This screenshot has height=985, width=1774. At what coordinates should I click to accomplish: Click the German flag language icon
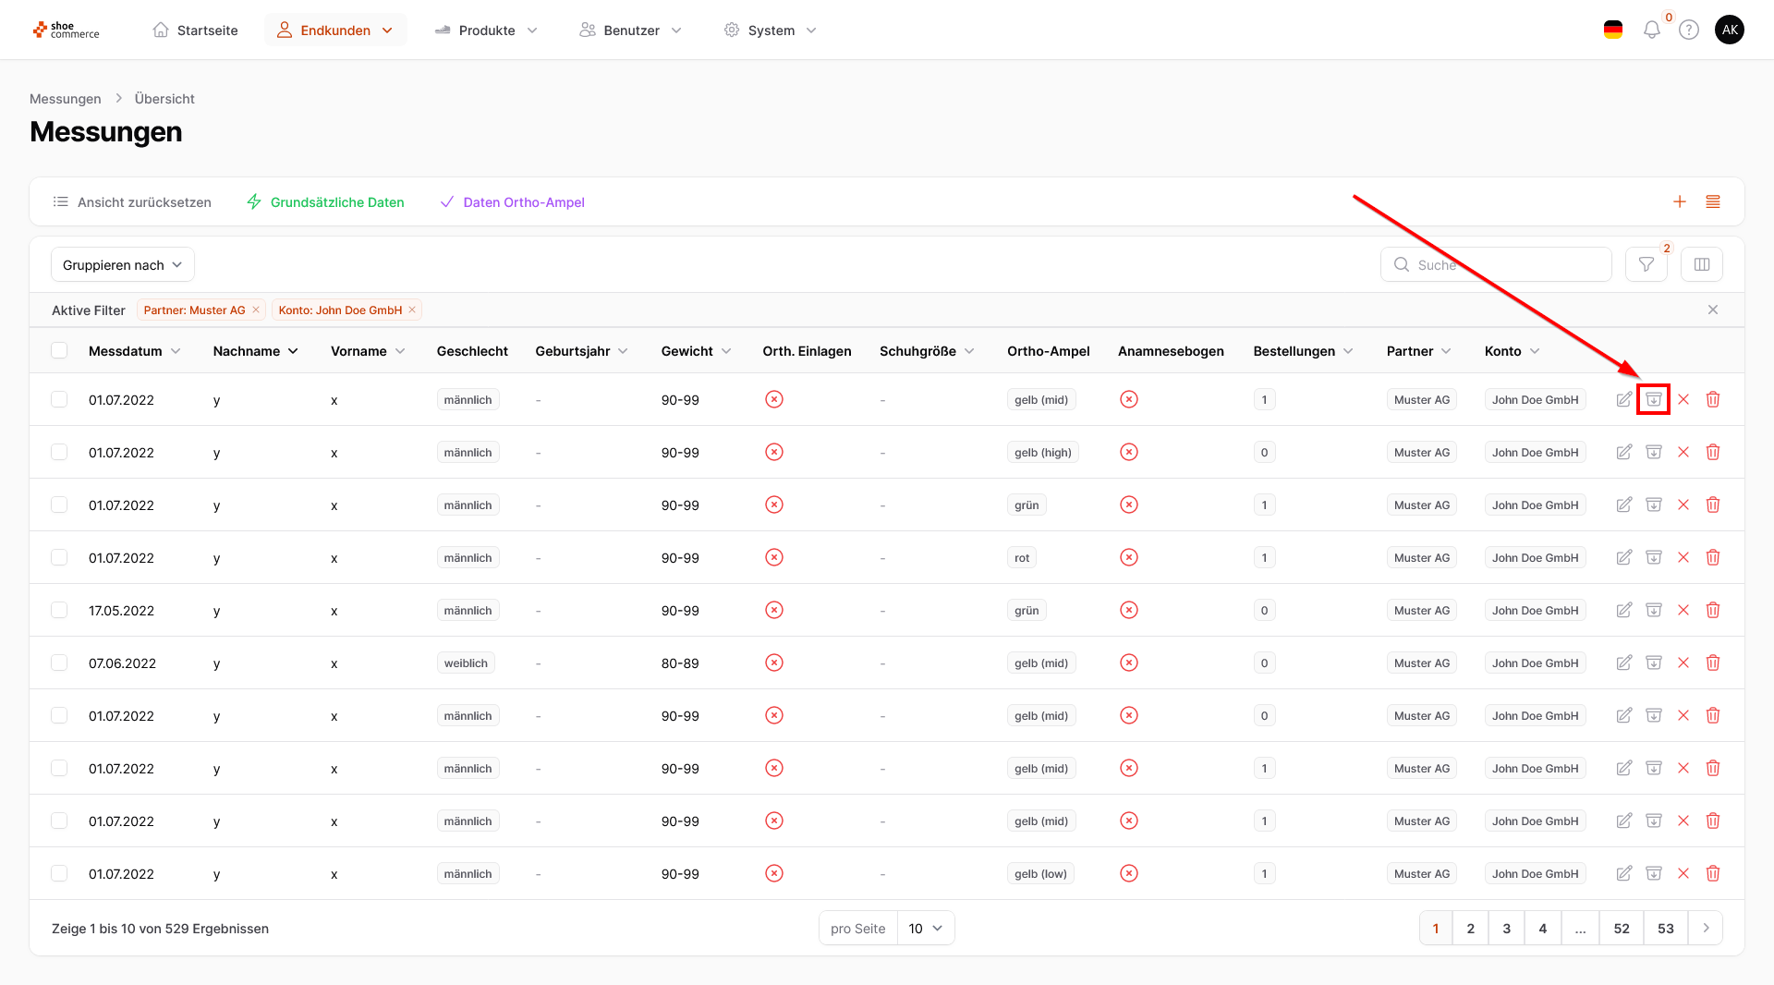pos(1612,30)
